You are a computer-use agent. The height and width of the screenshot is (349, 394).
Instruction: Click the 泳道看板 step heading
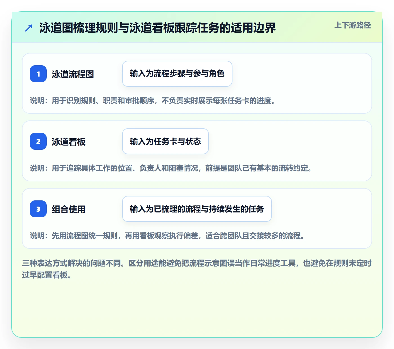pos(69,142)
